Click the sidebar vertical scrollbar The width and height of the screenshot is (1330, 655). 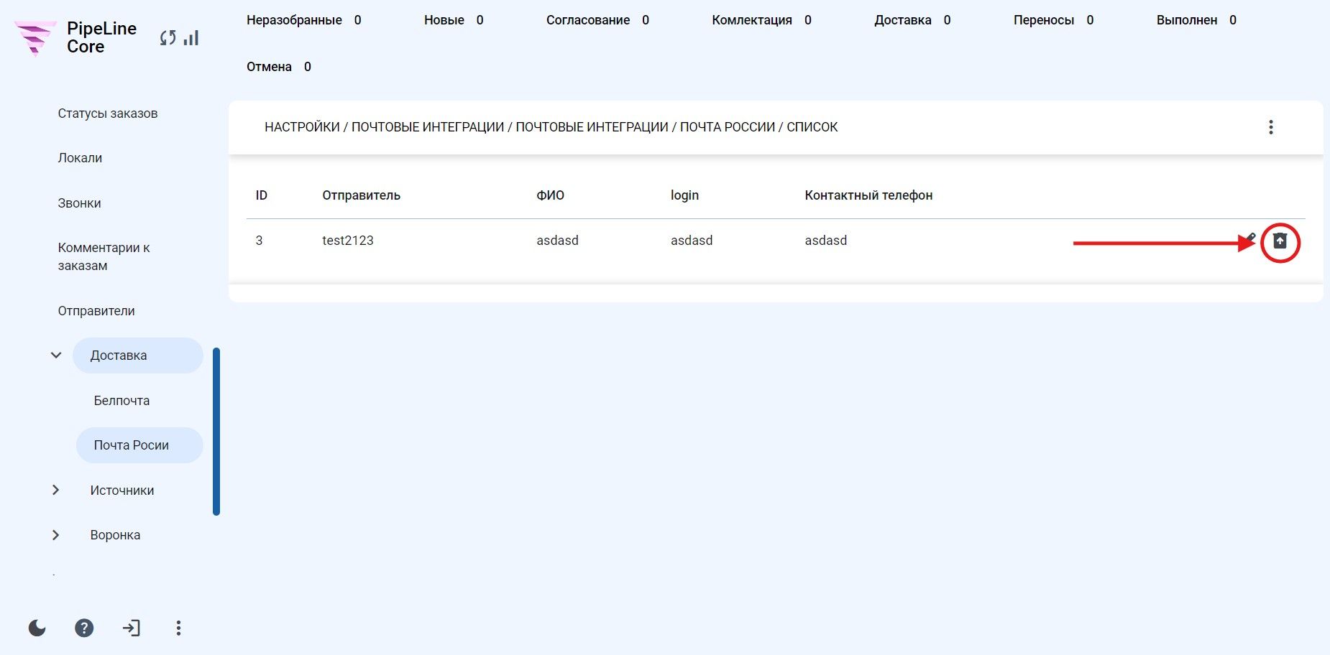tap(216, 432)
